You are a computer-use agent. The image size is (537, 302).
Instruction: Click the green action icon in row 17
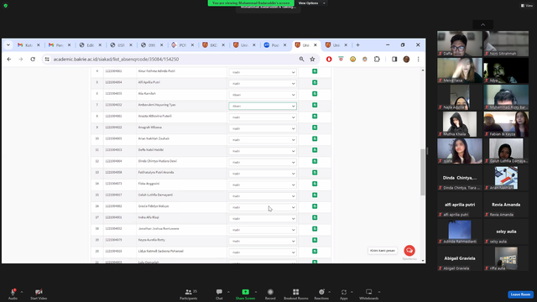click(x=315, y=217)
